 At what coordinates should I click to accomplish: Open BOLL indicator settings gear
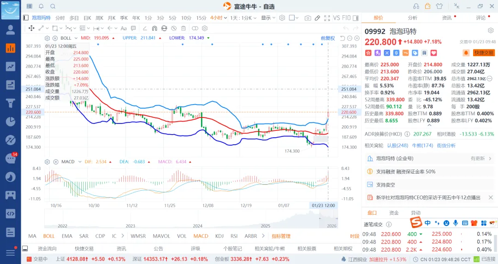tap(47, 38)
